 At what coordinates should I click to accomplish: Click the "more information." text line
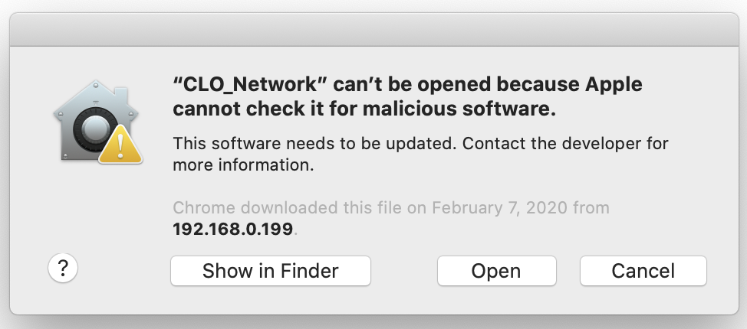tap(243, 165)
